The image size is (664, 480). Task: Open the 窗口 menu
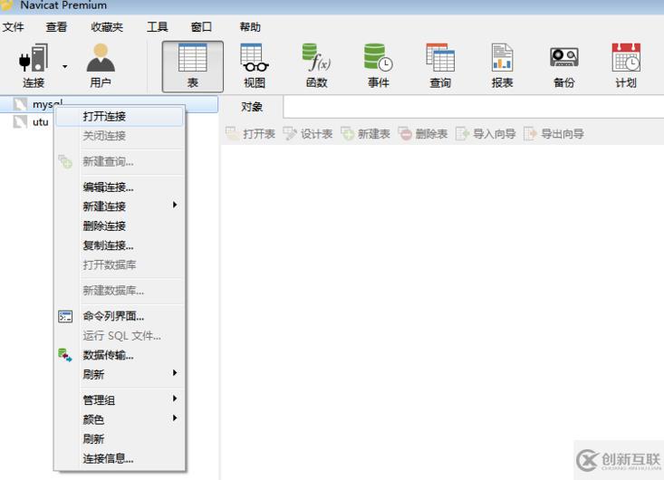201,27
